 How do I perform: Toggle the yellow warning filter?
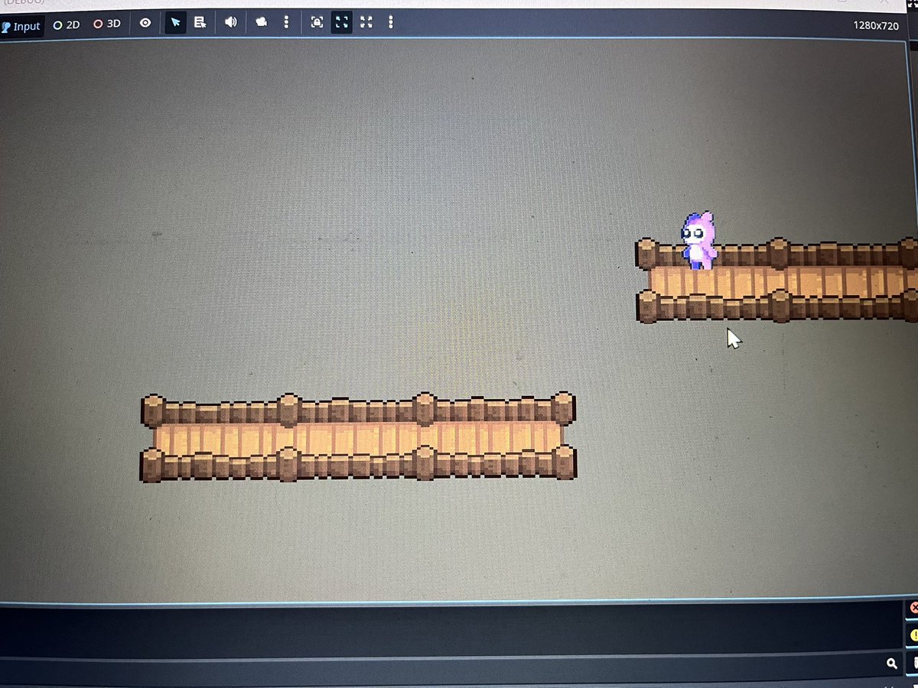click(913, 635)
